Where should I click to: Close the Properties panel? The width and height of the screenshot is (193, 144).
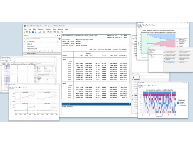click(168, 74)
